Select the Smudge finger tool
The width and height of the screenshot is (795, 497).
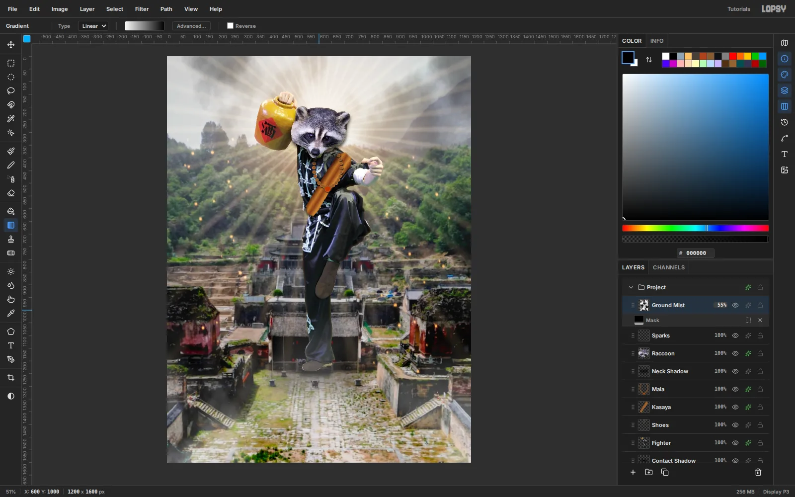coord(11,299)
